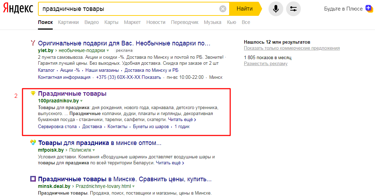Switch to the Музыка tab
Screen dimensions: 375x196
[x=212, y=22]
